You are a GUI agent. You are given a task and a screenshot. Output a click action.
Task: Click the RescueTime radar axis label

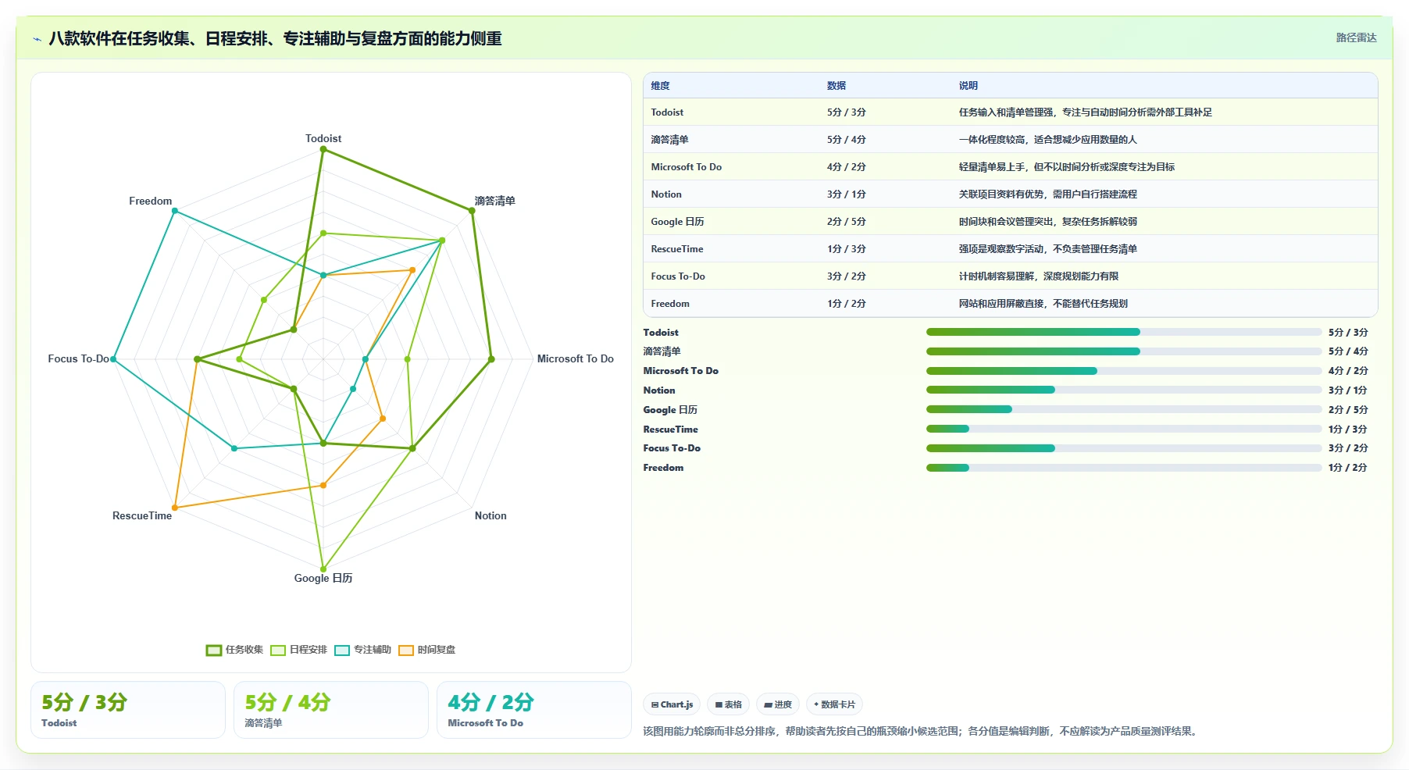point(142,515)
